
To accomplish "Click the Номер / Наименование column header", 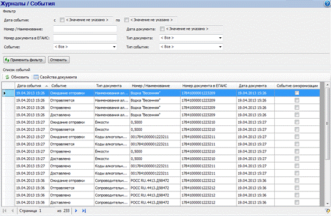I will pyautogui.click(x=155, y=86).
